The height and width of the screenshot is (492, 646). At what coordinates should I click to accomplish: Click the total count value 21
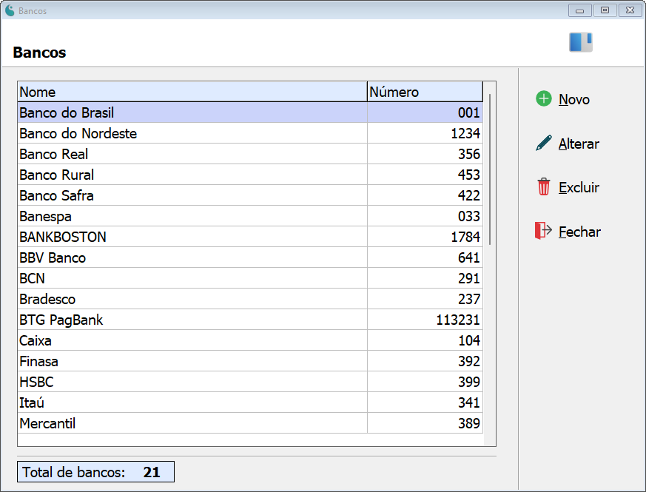pos(152,472)
